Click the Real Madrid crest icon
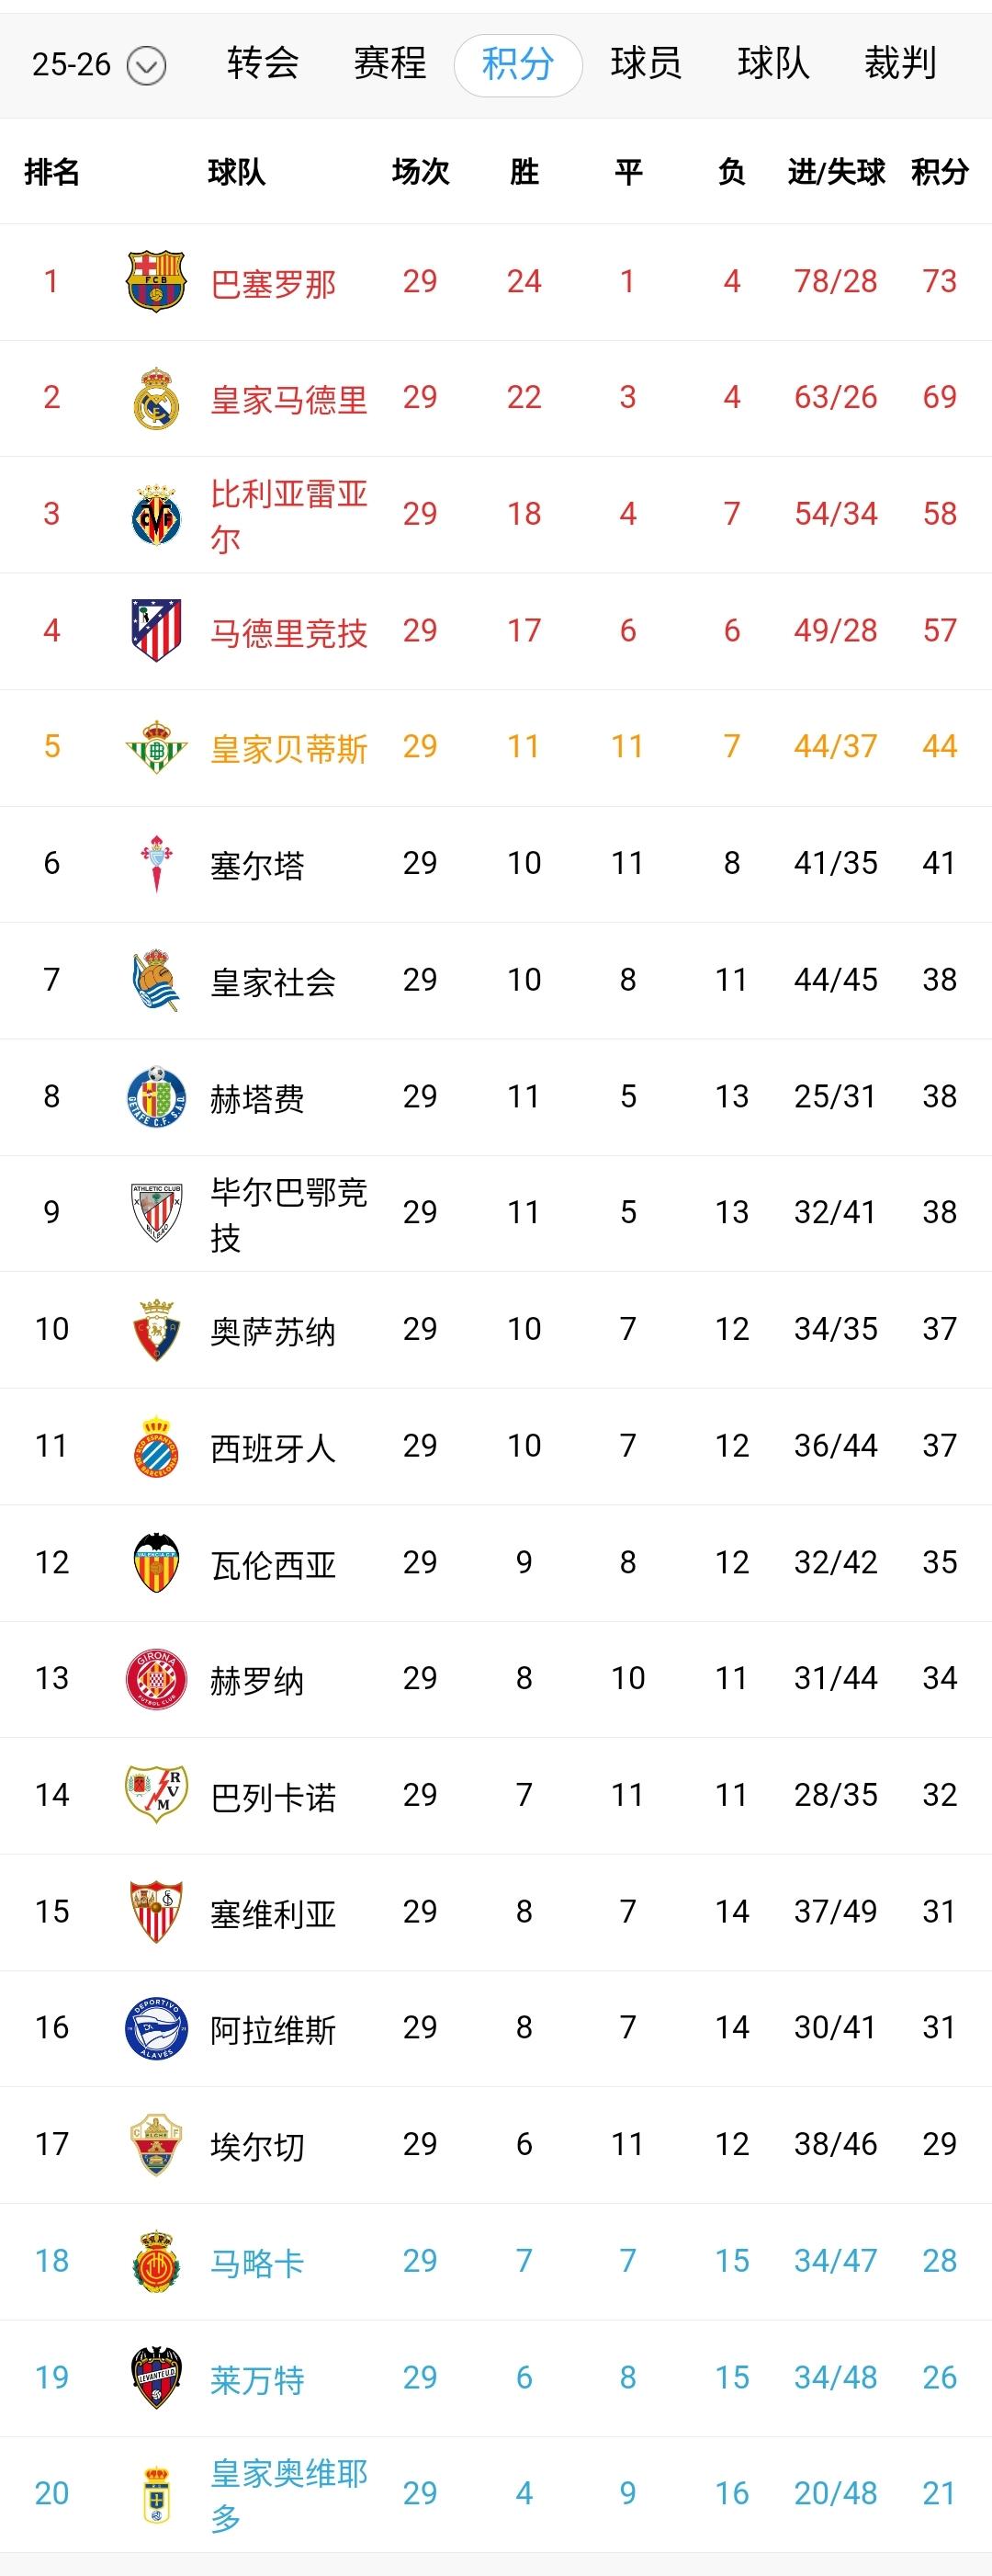The width and height of the screenshot is (992, 2576). 156,398
